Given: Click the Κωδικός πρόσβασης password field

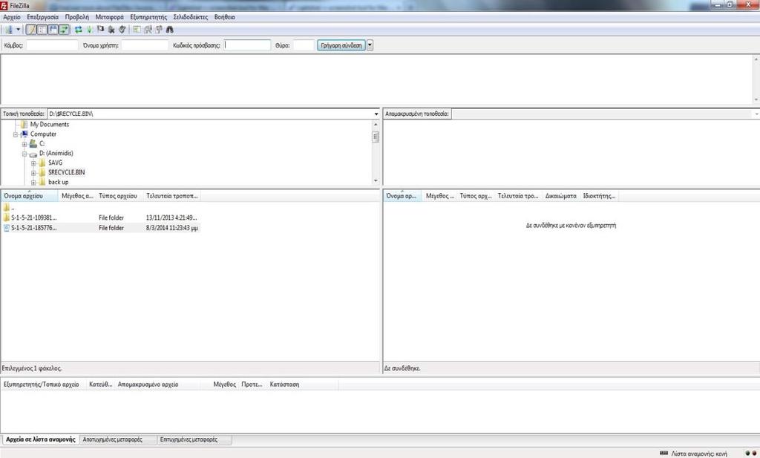Looking at the screenshot, I should (x=247, y=45).
